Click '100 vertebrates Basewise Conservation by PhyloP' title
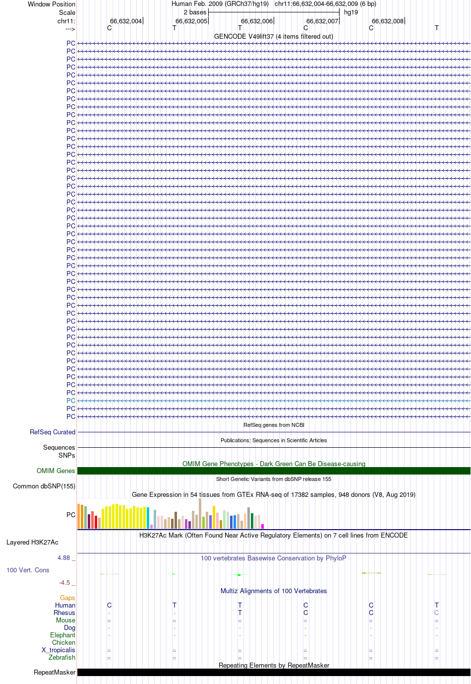471x684 pixels. pyautogui.click(x=274, y=558)
